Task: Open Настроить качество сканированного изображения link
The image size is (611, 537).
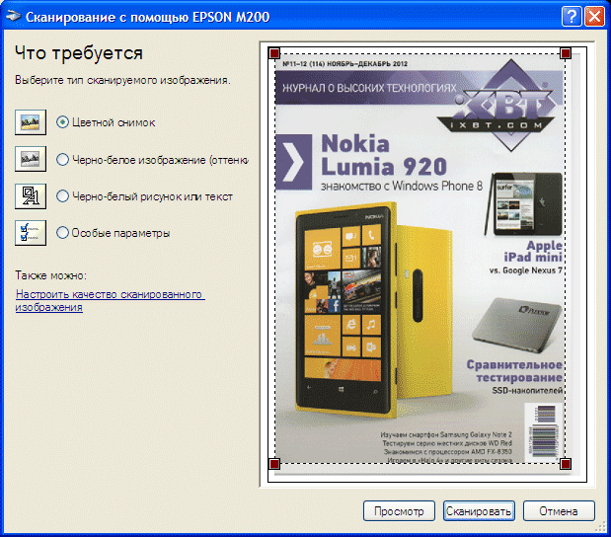Action: (110, 300)
